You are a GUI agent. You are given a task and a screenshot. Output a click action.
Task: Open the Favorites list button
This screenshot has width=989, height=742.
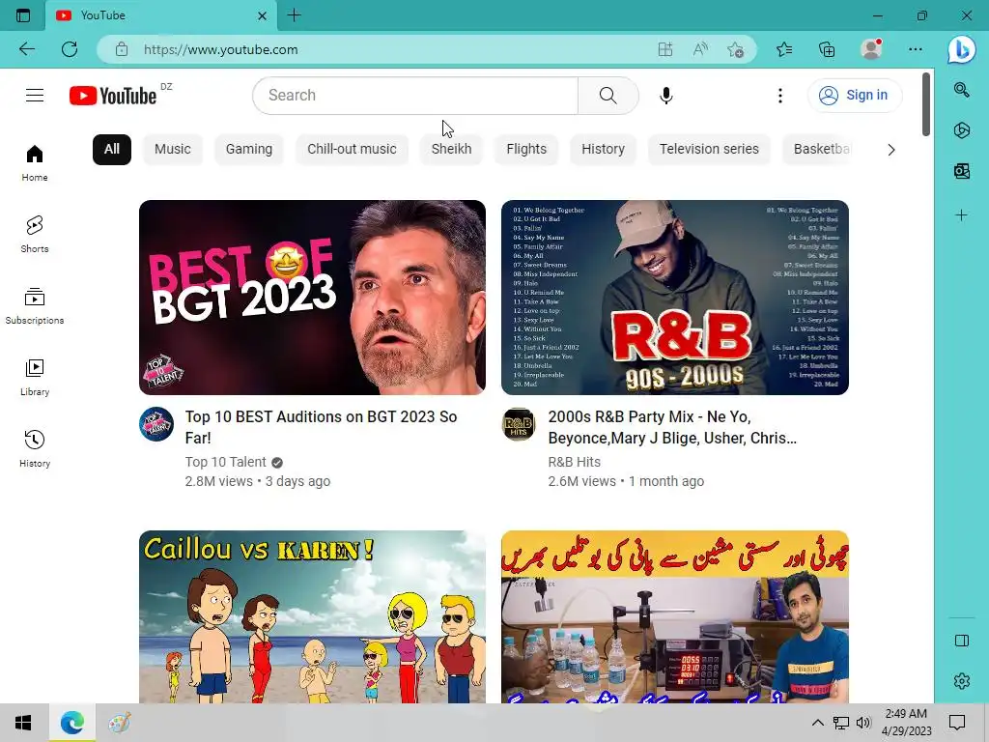(784, 49)
